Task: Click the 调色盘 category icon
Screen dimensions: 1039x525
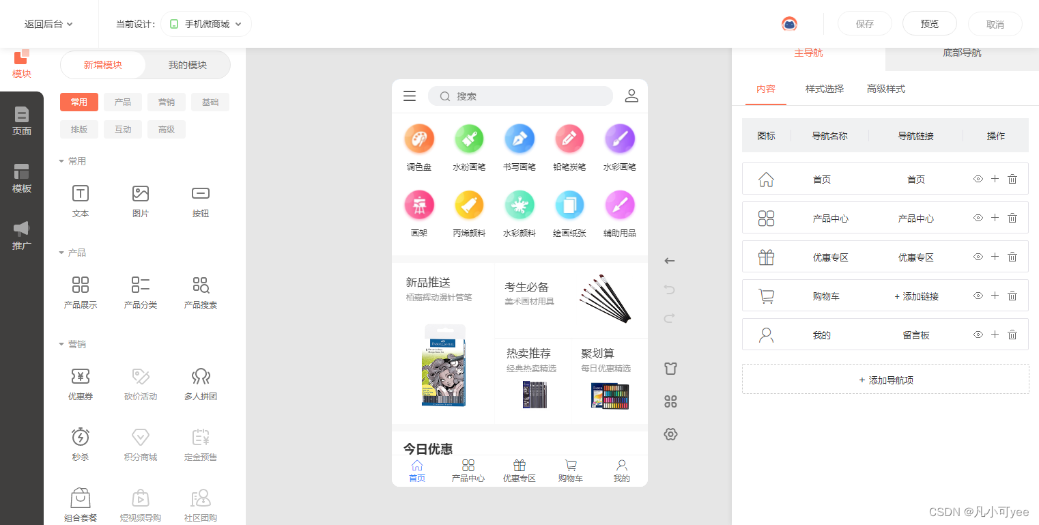Action: pos(419,139)
